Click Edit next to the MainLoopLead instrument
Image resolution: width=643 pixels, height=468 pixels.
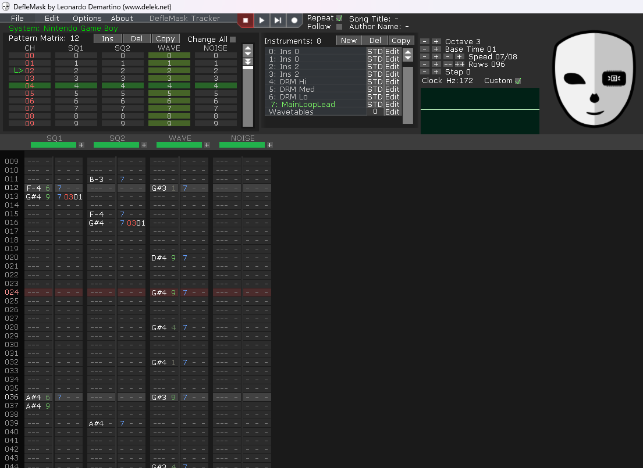click(392, 105)
